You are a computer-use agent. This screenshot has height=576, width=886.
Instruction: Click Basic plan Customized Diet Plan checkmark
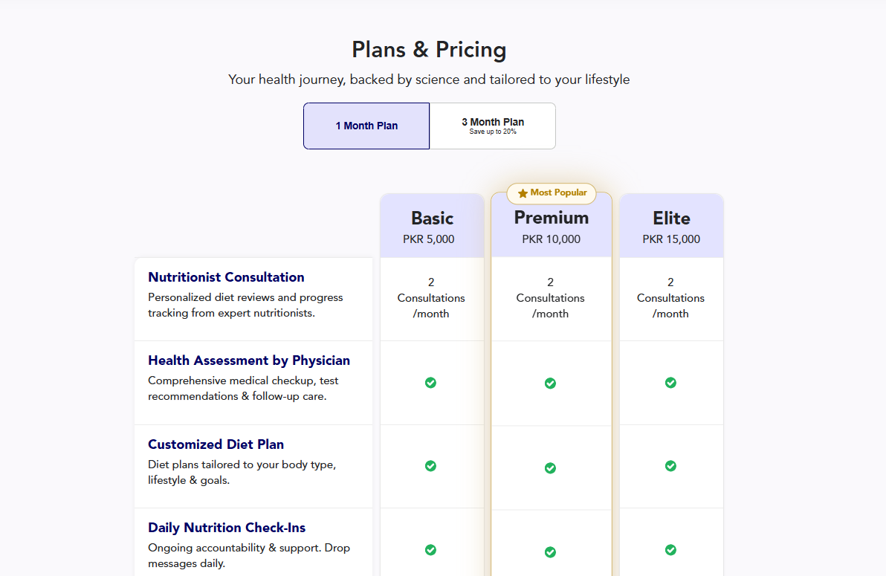tap(430, 466)
